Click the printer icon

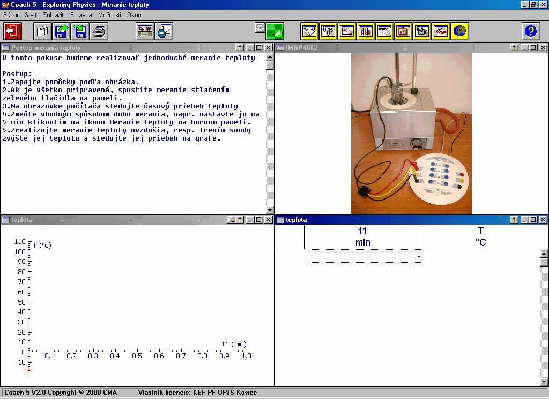pyautogui.click(x=99, y=31)
